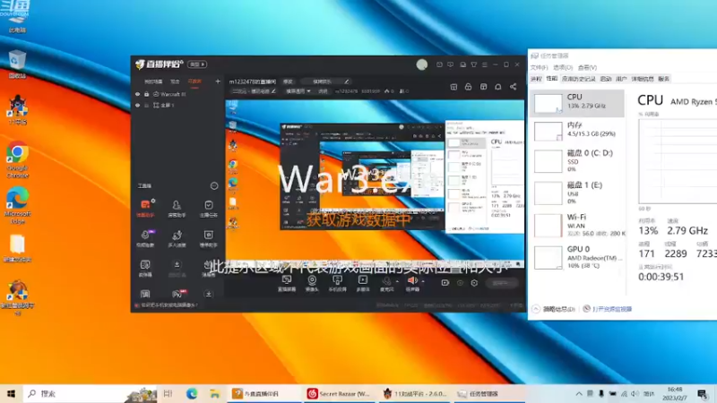This screenshot has height=403, width=717.
Task: Switch to the first scene tab
Action: tap(153, 81)
